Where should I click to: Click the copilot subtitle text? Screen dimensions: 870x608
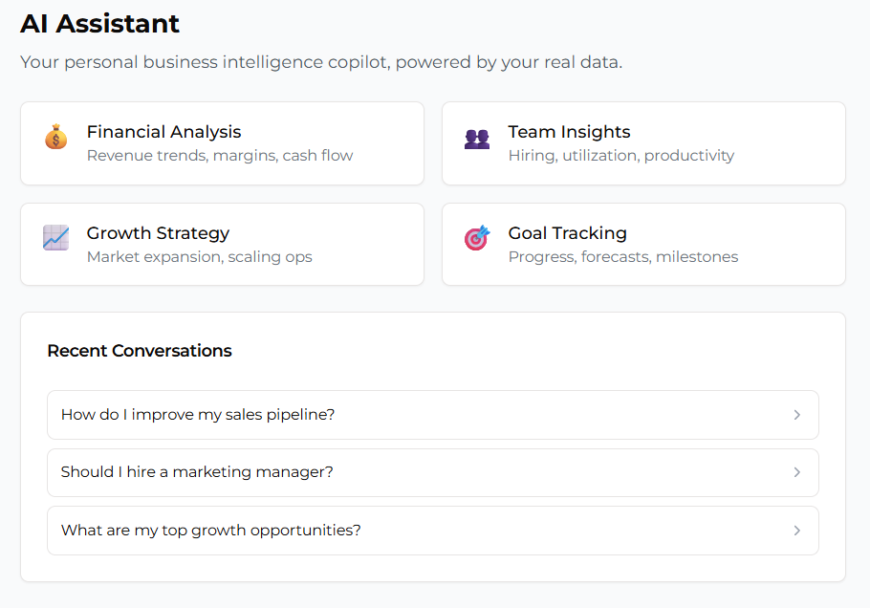pyautogui.click(x=320, y=61)
